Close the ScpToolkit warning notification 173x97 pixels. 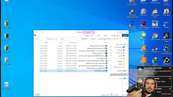(x=170, y=78)
